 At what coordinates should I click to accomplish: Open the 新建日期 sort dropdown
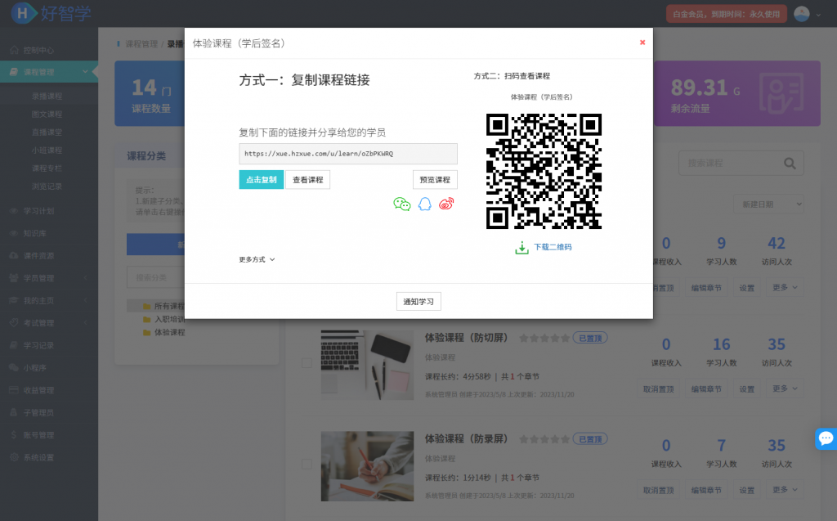pos(771,204)
